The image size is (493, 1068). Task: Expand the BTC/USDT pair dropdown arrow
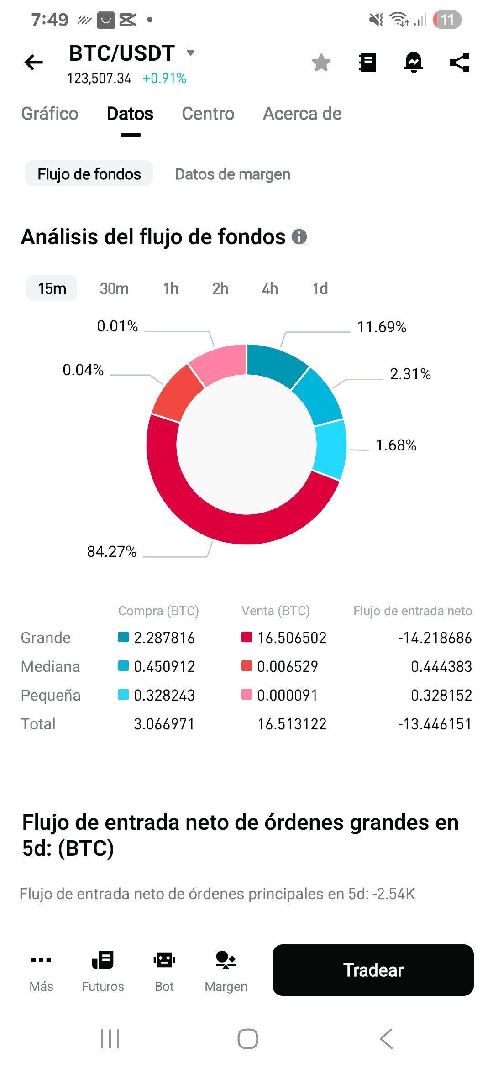[191, 52]
